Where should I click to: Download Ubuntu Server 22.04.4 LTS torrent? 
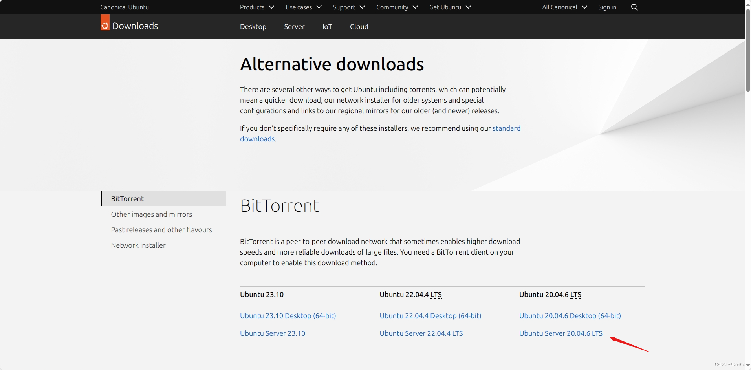click(421, 333)
